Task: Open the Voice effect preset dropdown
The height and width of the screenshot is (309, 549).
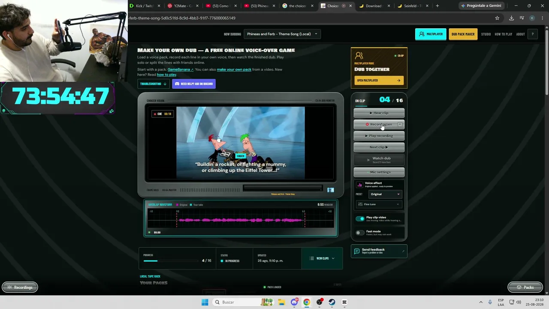Action: pyautogui.click(x=385, y=194)
